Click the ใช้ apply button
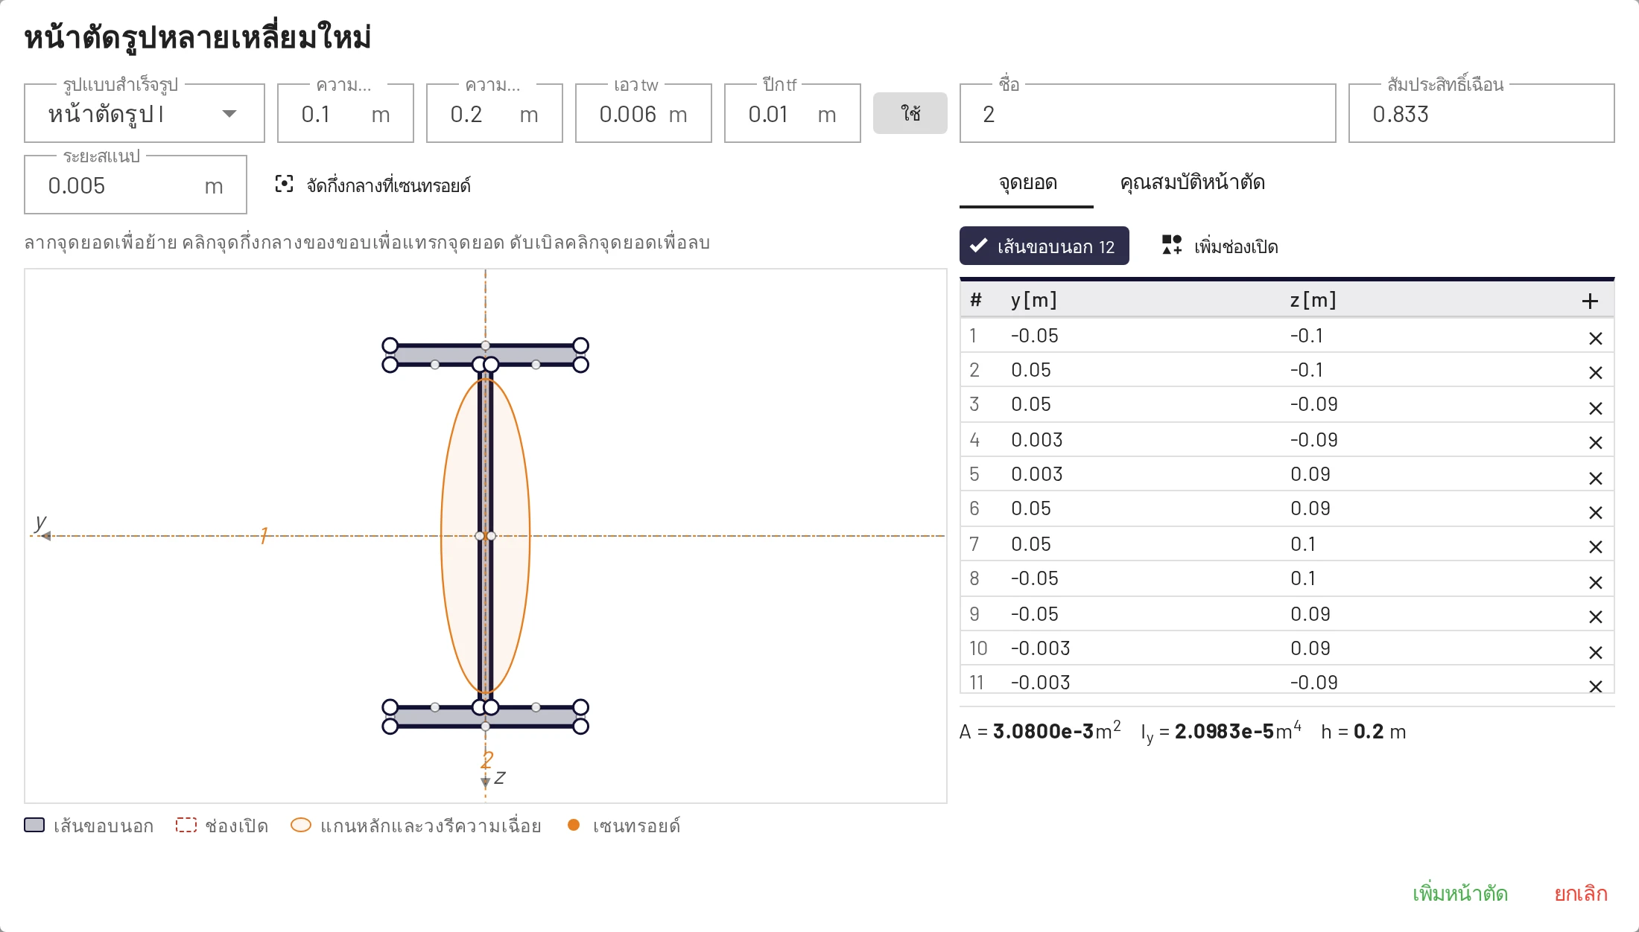The width and height of the screenshot is (1639, 932). pos(910,113)
